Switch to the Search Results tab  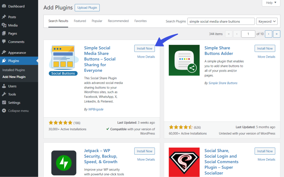(58, 21)
